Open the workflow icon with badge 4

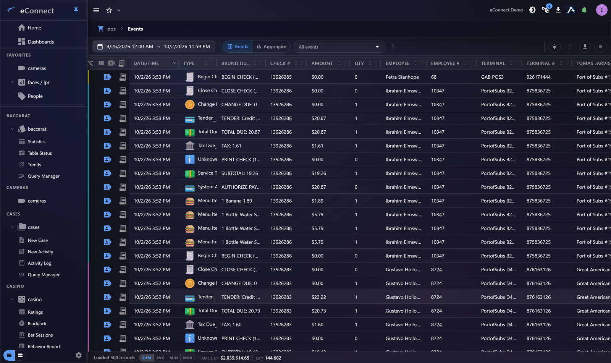[546, 10]
